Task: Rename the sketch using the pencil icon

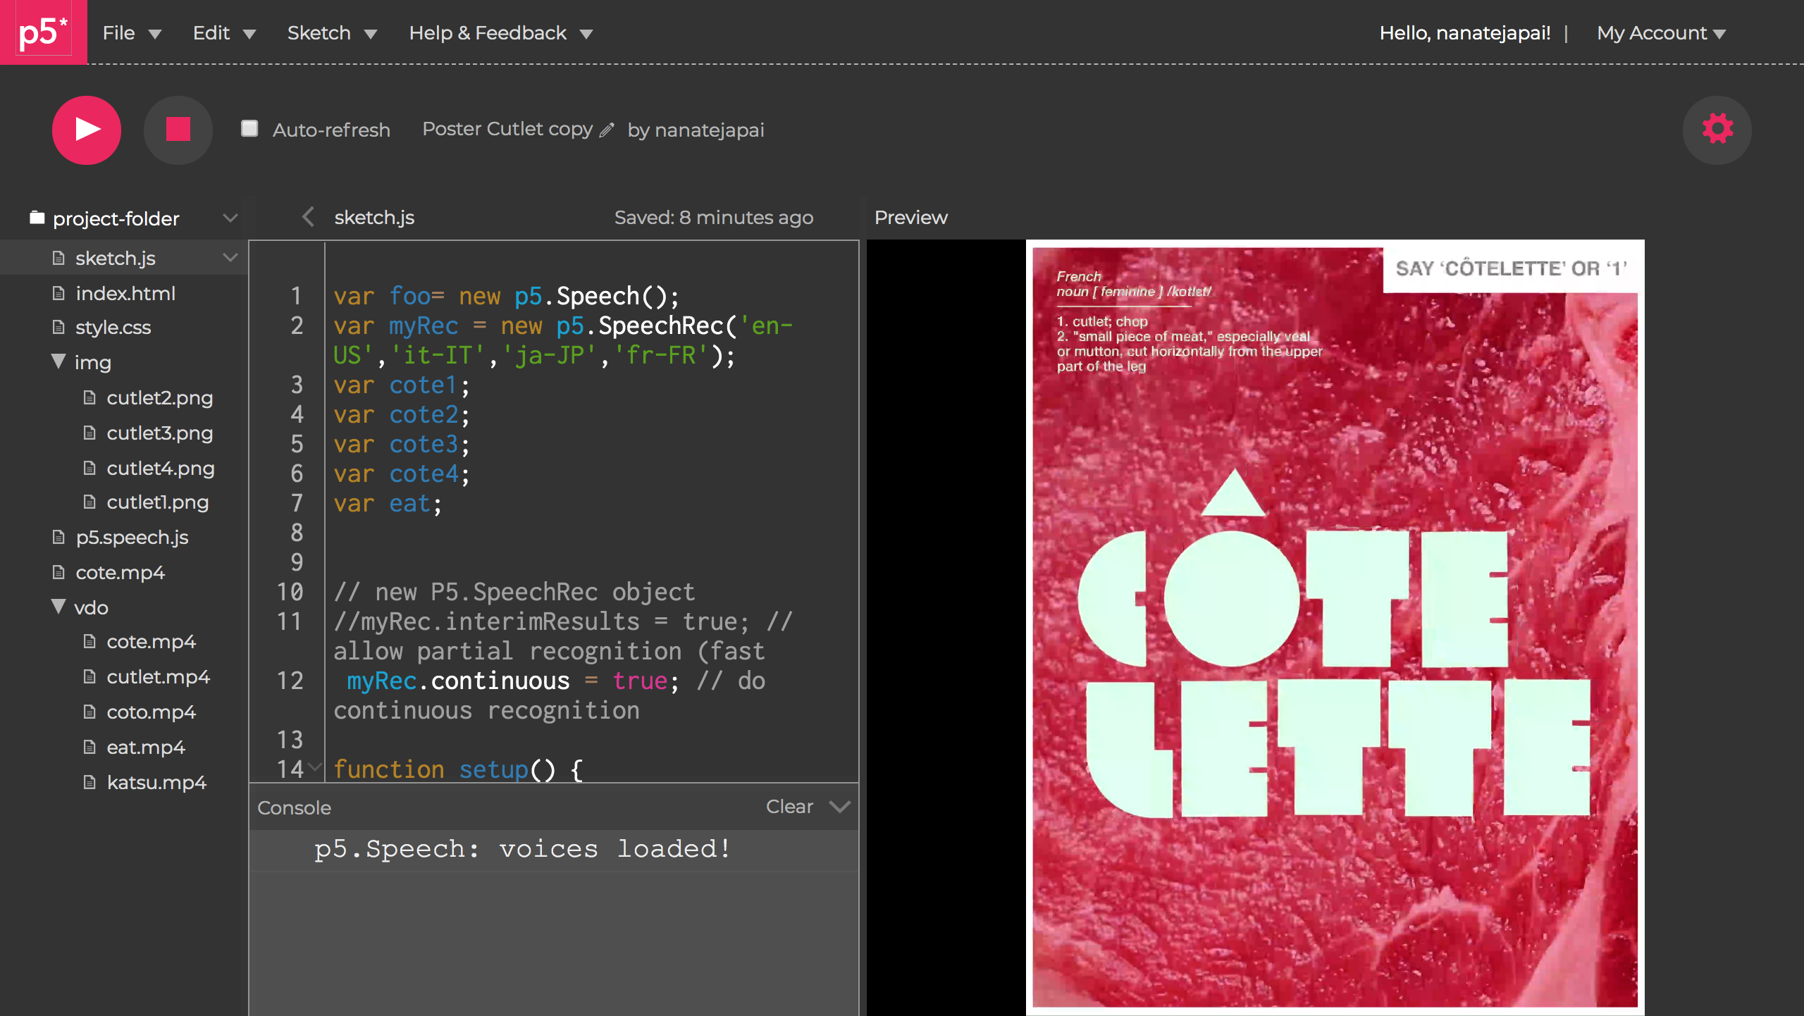Action: 607,131
